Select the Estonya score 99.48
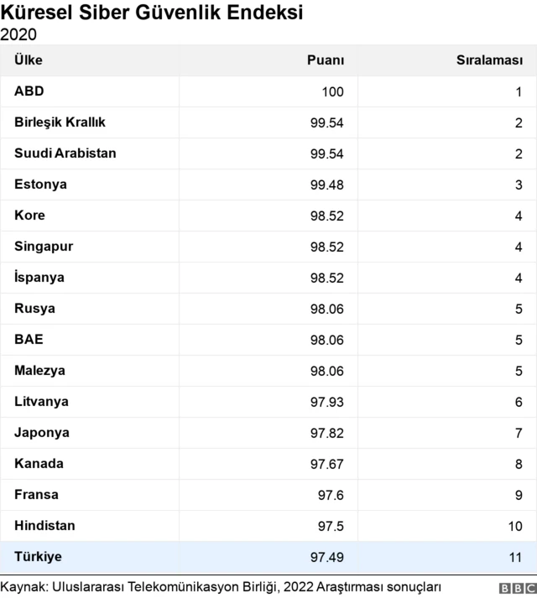 coord(326,185)
